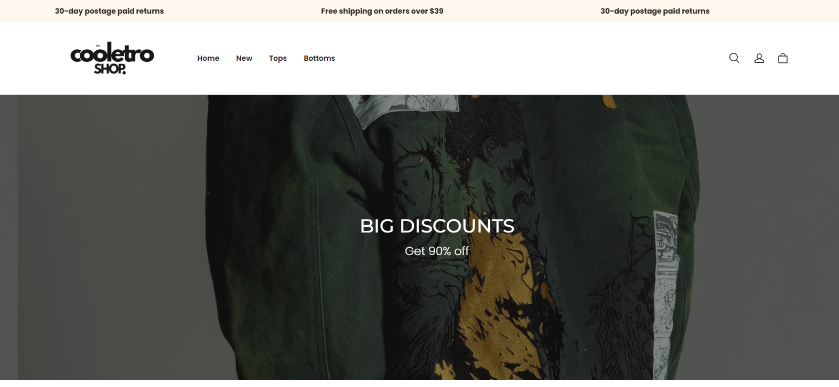Click the SHOP text under the logo
839x387 pixels.
(110, 69)
